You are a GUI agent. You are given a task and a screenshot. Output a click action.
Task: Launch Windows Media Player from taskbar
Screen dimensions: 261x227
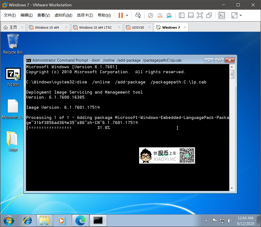click(62, 221)
